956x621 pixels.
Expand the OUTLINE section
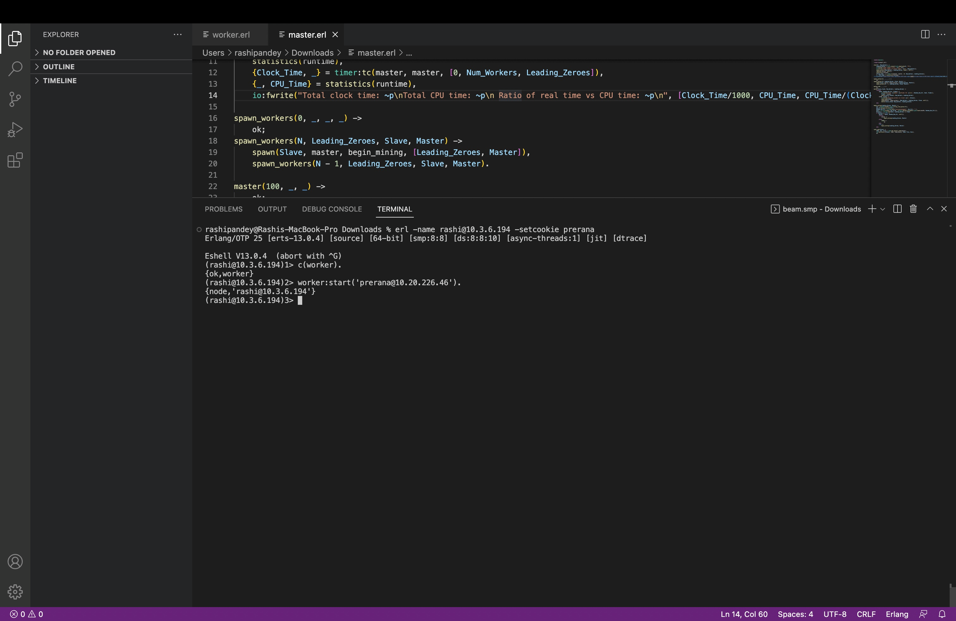[x=59, y=67]
